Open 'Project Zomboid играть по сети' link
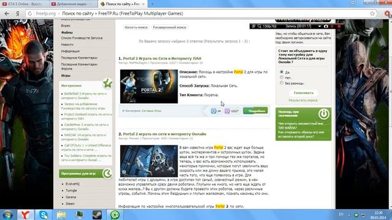392x220 pixels. pos(86,117)
